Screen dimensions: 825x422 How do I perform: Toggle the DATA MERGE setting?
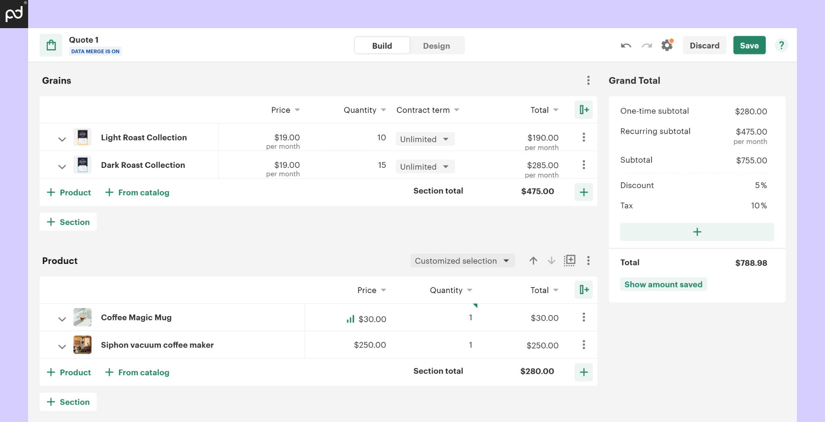coord(95,51)
